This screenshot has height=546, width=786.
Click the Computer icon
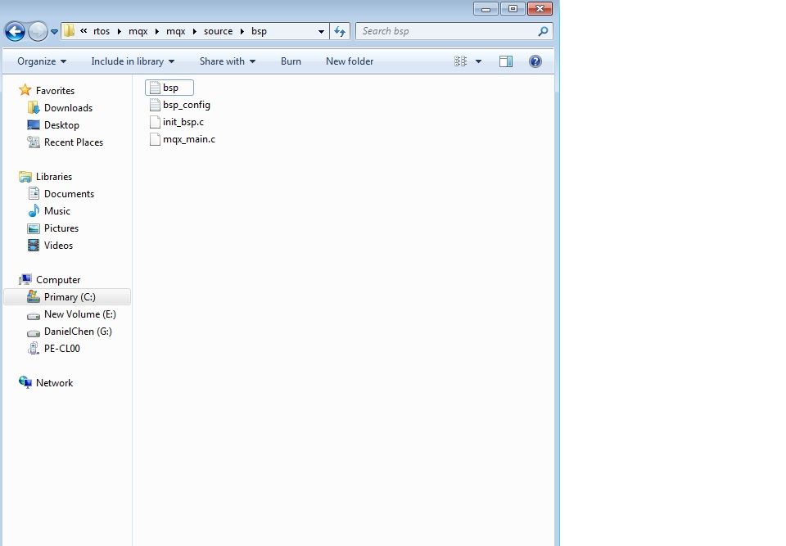click(x=25, y=280)
